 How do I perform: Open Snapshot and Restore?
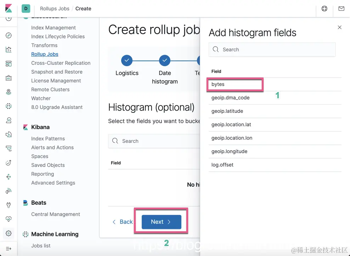point(57,72)
